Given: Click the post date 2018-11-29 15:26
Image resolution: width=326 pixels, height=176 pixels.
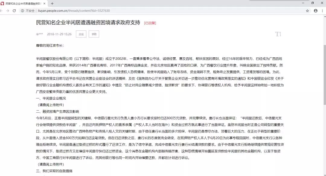Looking at the screenshot, I should coord(59,34).
